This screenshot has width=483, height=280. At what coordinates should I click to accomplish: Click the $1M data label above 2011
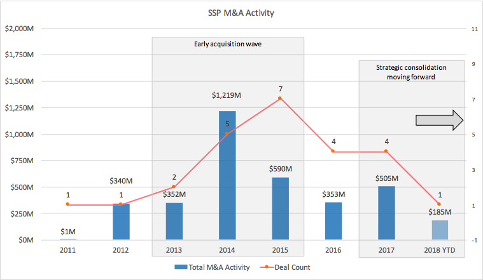pos(68,231)
